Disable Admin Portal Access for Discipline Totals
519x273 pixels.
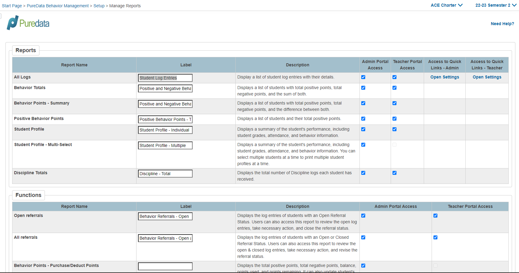point(363,173)
